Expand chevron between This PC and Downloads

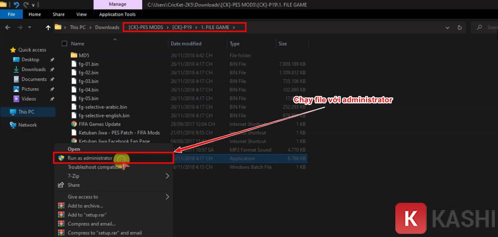[90, 27]
